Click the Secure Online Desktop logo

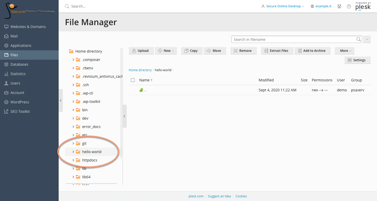click(29, 10)
